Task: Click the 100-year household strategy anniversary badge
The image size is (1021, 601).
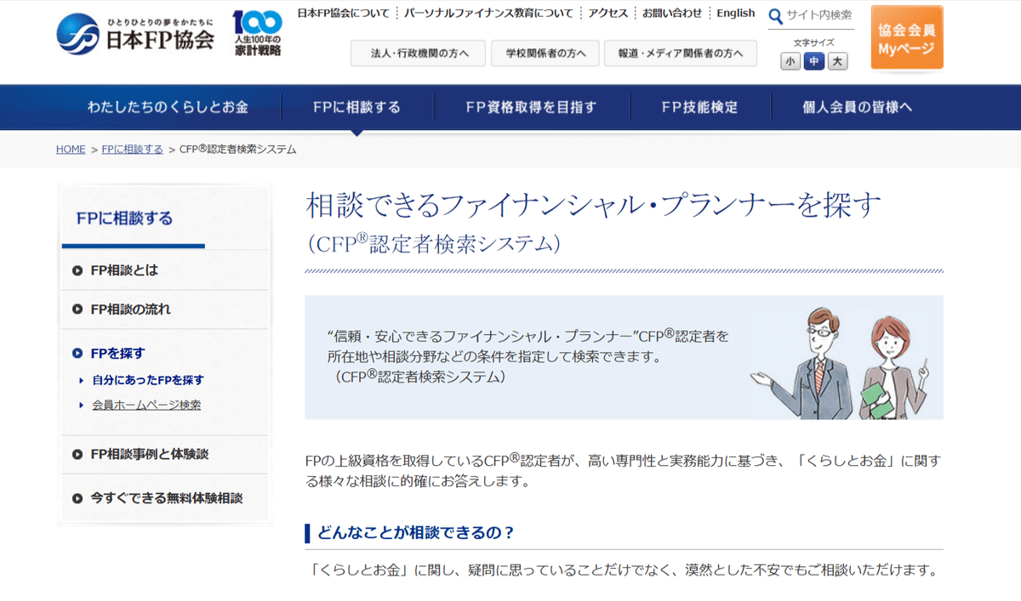Action: coord(255,34)
